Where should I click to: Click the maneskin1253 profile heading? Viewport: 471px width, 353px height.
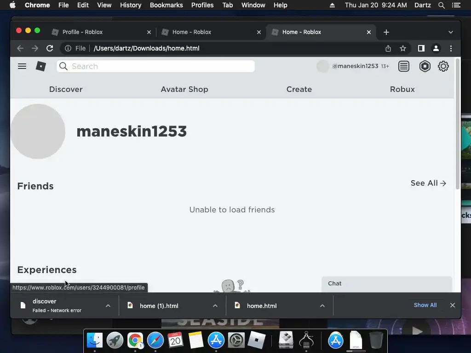132,131
